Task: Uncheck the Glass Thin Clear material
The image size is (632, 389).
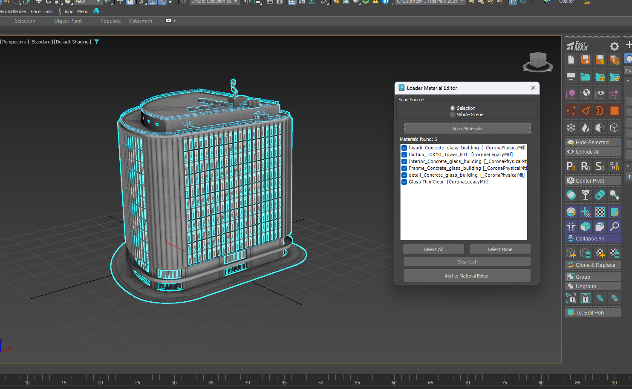Action: 404,182
